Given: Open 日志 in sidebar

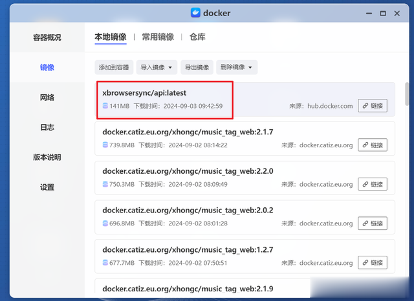Looking at the screenshot, I should (47, 127).
